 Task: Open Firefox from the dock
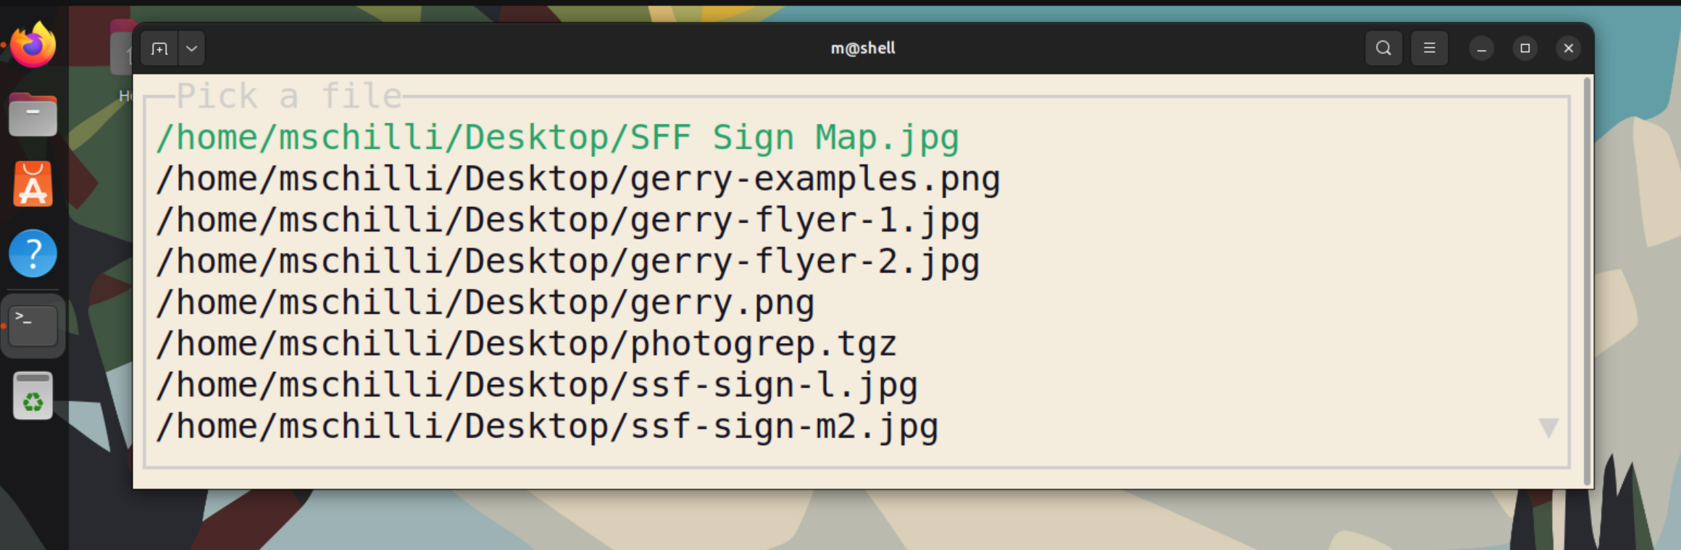33,46
